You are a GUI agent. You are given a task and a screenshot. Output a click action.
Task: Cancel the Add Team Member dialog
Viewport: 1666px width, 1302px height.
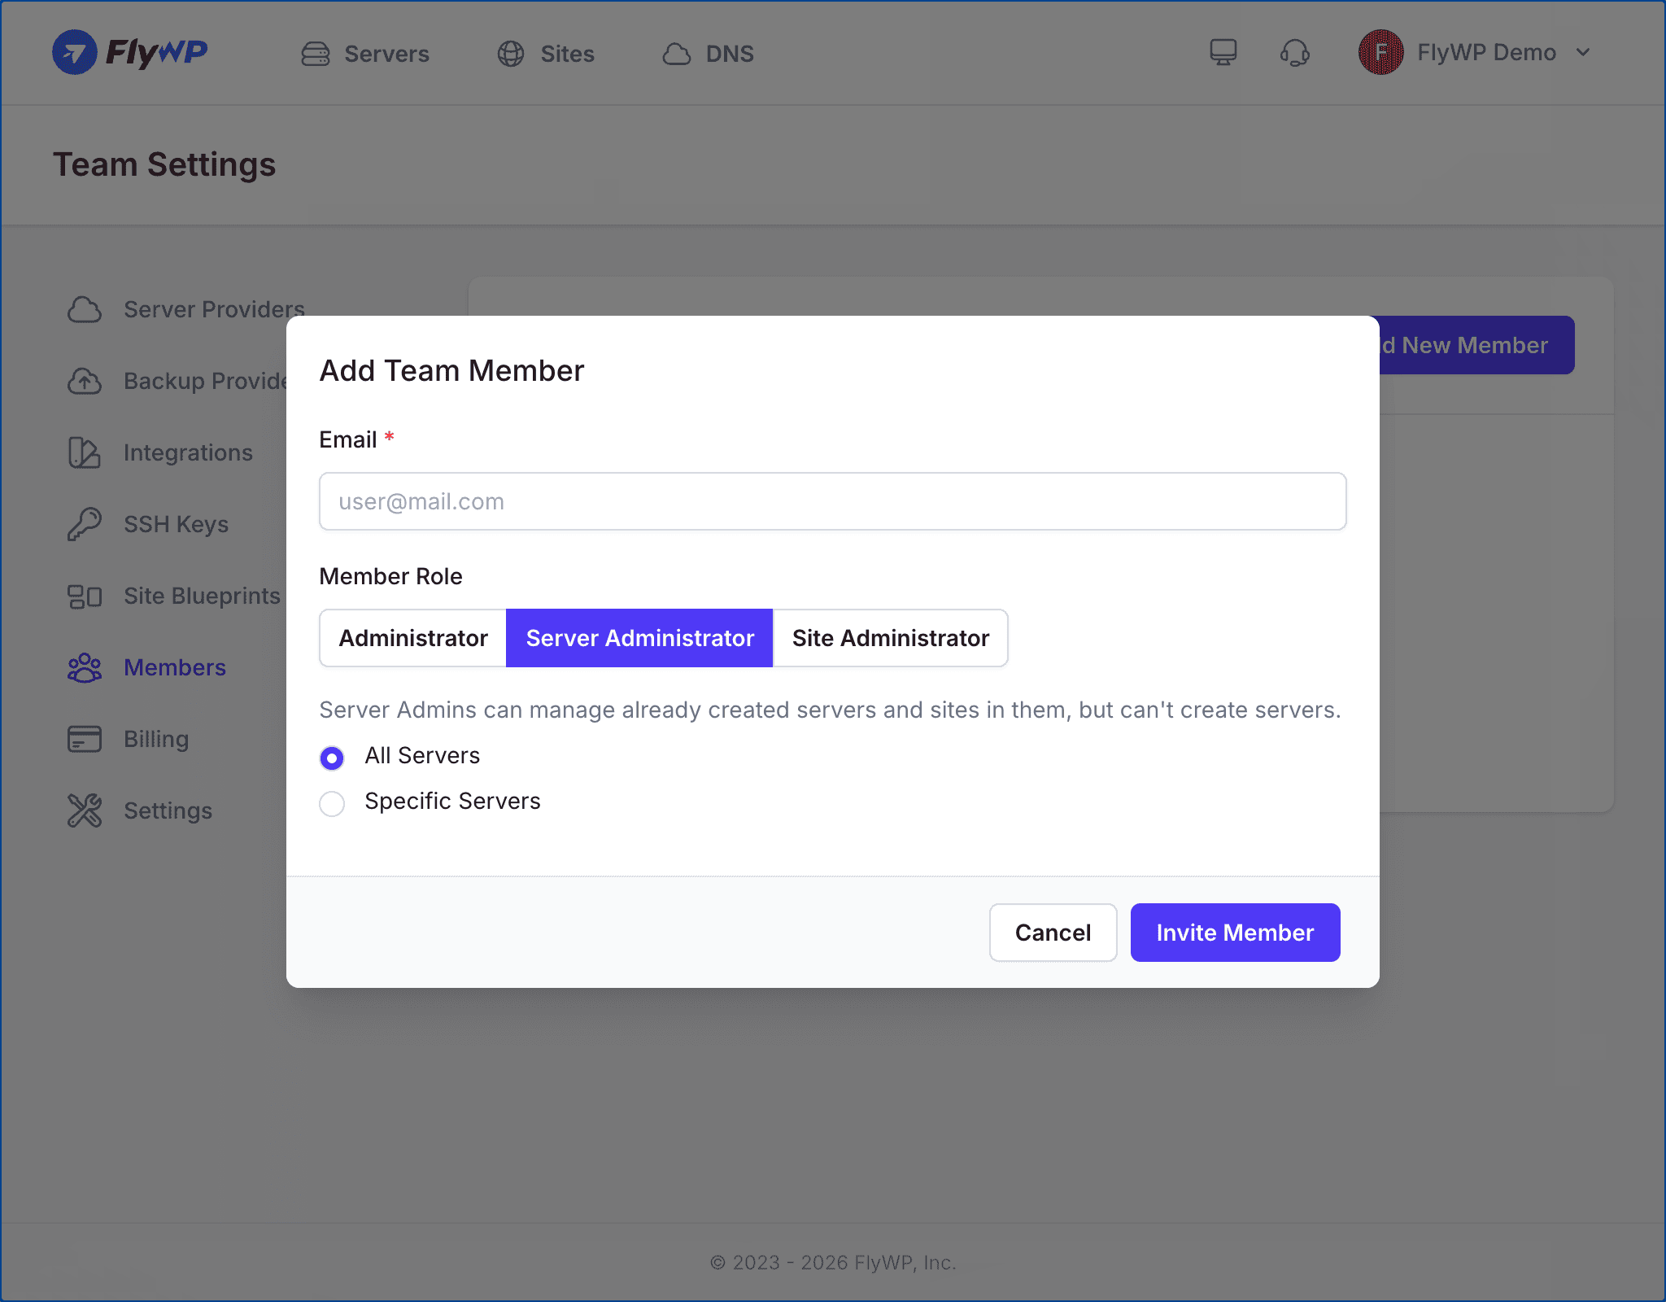pyautogui.click(x=1053, y=933)
